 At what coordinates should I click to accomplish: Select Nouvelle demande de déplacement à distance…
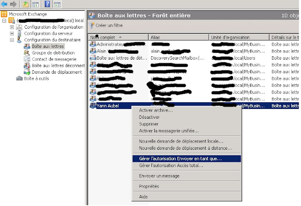(x=187, y=148)
